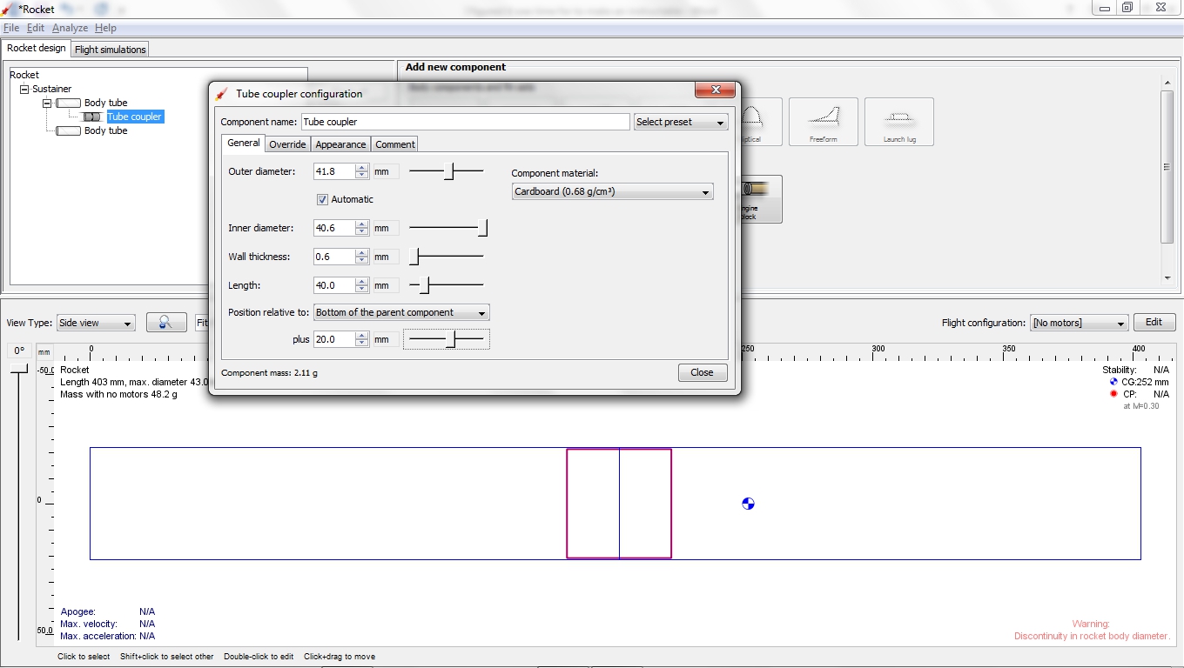Click the Outer diameter mm unit selector
The image size is (1184, 668).
click(386, 171)
